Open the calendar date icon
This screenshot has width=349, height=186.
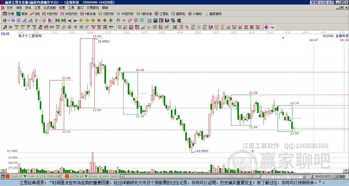coord(149,20)
